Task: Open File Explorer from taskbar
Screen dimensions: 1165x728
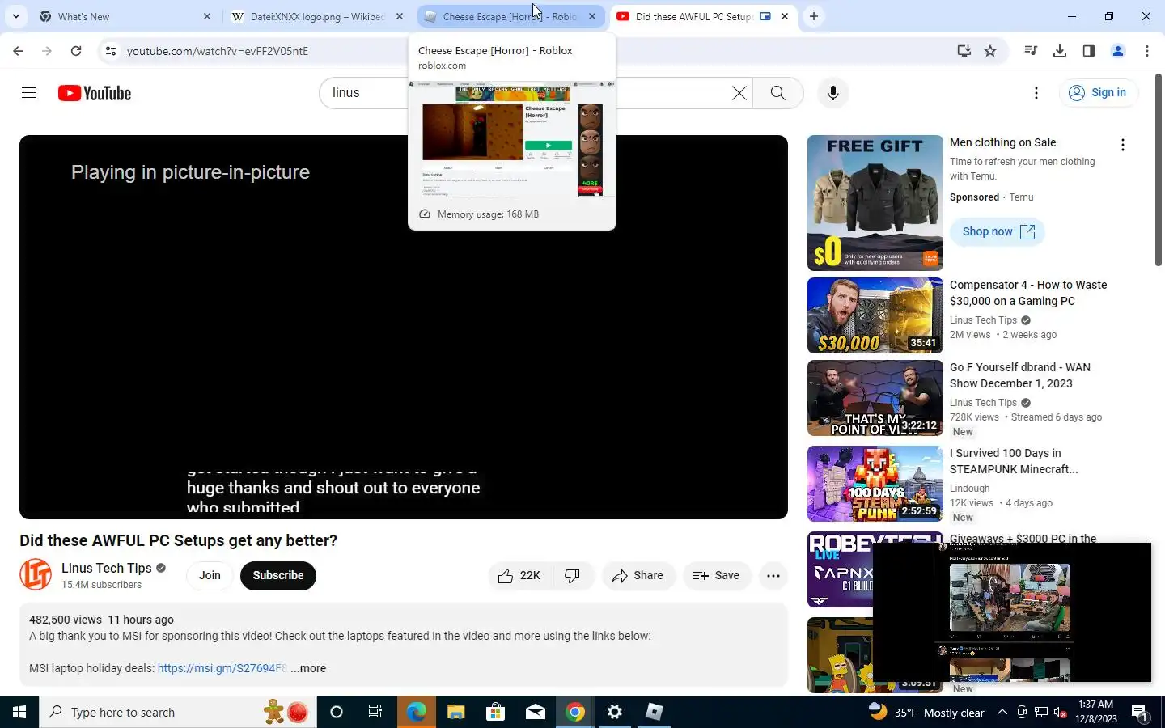Action: (456, 712)
